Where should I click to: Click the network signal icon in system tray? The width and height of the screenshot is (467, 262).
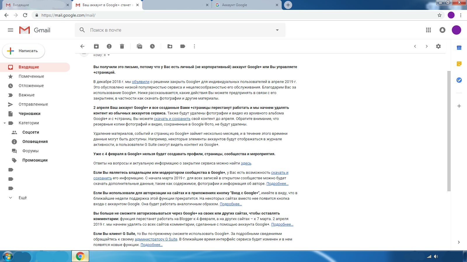[429, 256]
